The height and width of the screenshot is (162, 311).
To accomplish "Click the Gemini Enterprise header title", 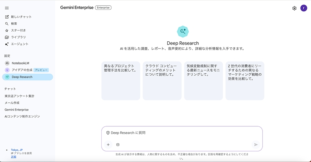I will pyautogui.click(x=77, y=8).
